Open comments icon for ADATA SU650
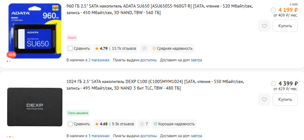 pos(144,49)
